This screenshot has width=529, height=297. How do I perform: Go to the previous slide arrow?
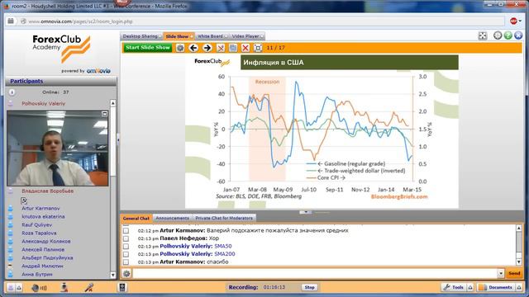tap(193, 48)
